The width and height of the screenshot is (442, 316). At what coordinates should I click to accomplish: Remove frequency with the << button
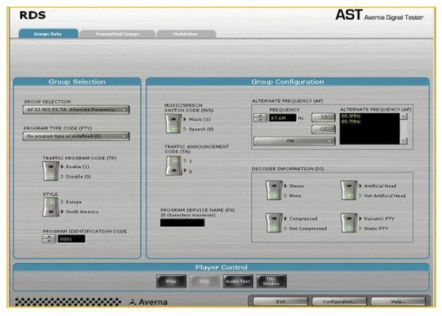(x=323, y=130)
